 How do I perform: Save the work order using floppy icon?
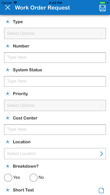tap(102, 8)
